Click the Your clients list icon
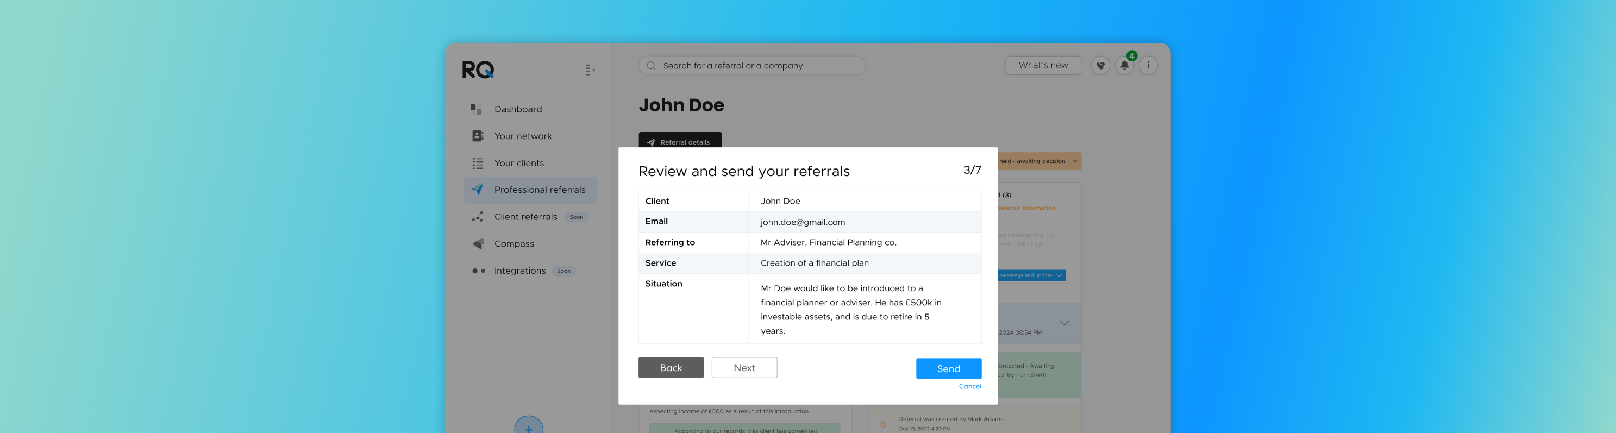Viewport: 1616px width, 433px height. point(478,163)
